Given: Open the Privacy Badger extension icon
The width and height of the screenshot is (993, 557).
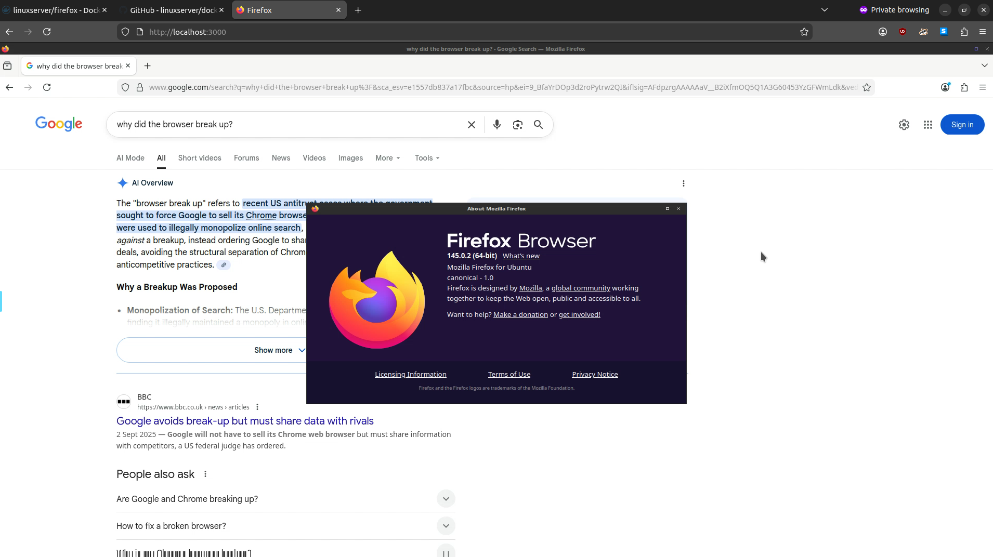Looking at the screenshot, I should coord(924,32).
